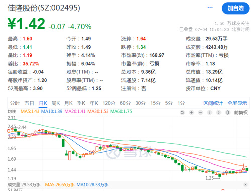
Task: Click the 全屏显示 link
Action: click(x=237, y=103)
